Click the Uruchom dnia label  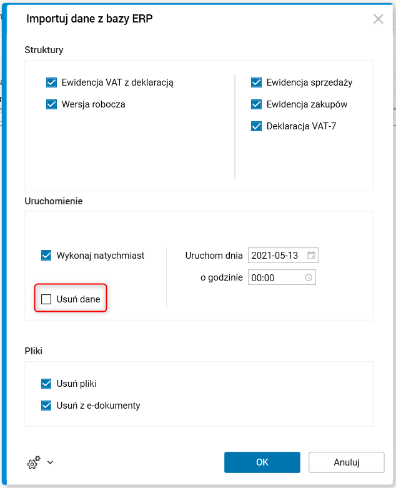point(214,256)
